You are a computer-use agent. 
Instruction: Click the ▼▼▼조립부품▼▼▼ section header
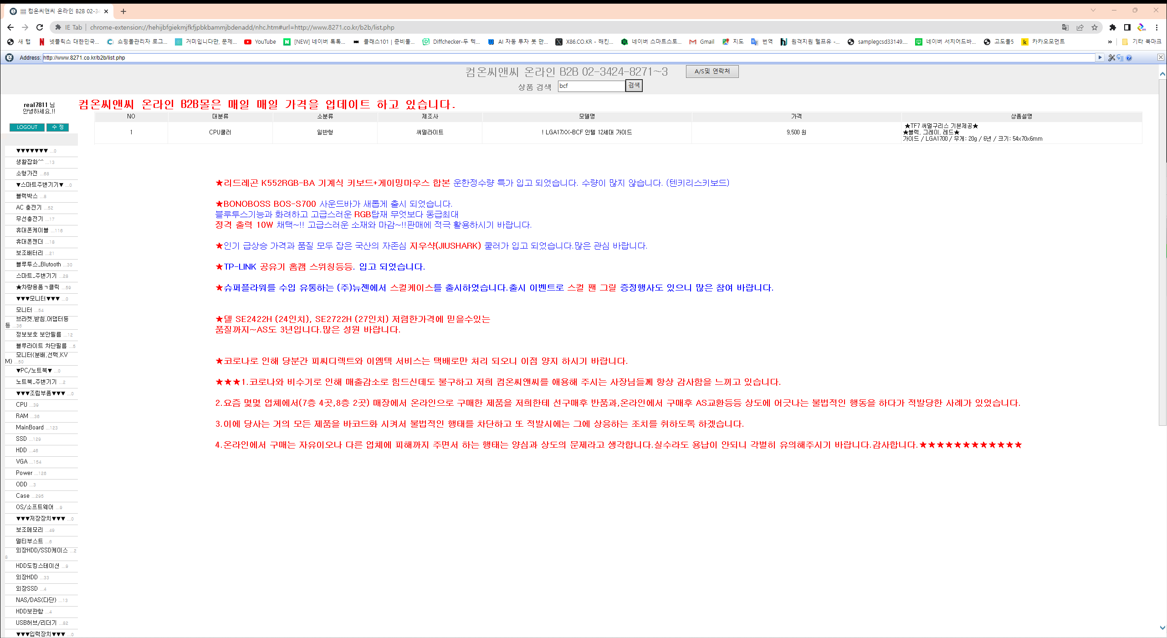click(x=41, y=393)
